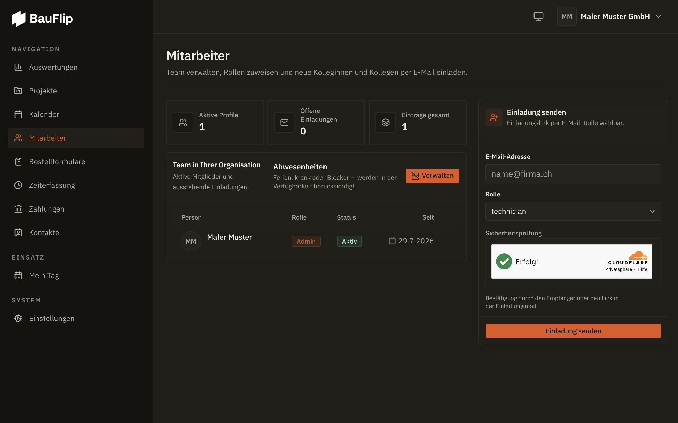Open the Cloudflare Privatsphäre link

click(x=618, y=269)
